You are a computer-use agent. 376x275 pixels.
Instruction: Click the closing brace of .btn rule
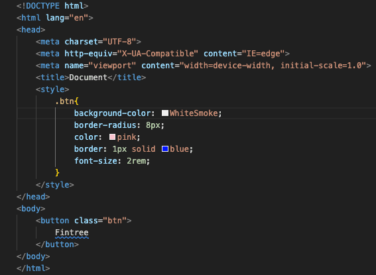(x=57, y=173)
